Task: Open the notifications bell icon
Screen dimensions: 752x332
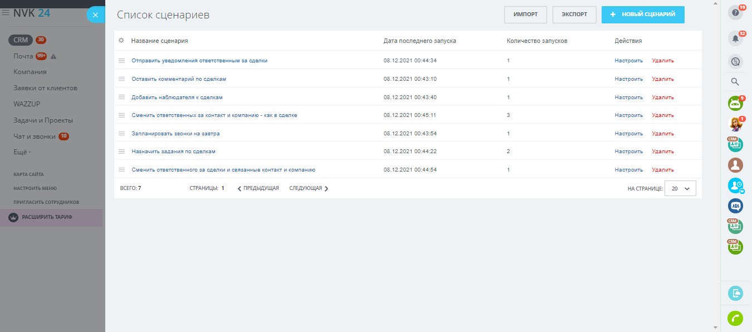Action: pyautogui.click(x=735, y=38)
